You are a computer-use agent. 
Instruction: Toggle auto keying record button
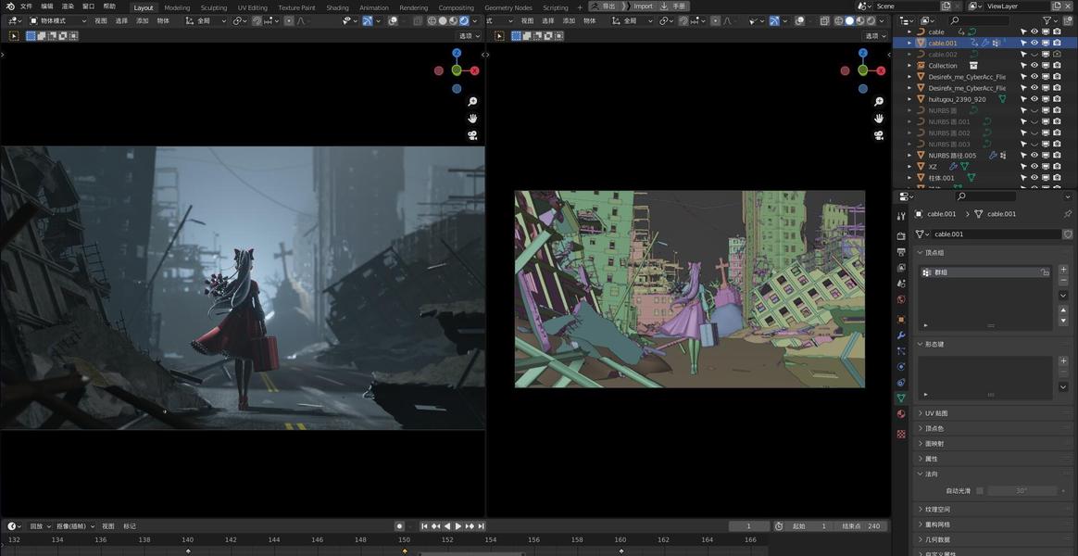(399, 525)
